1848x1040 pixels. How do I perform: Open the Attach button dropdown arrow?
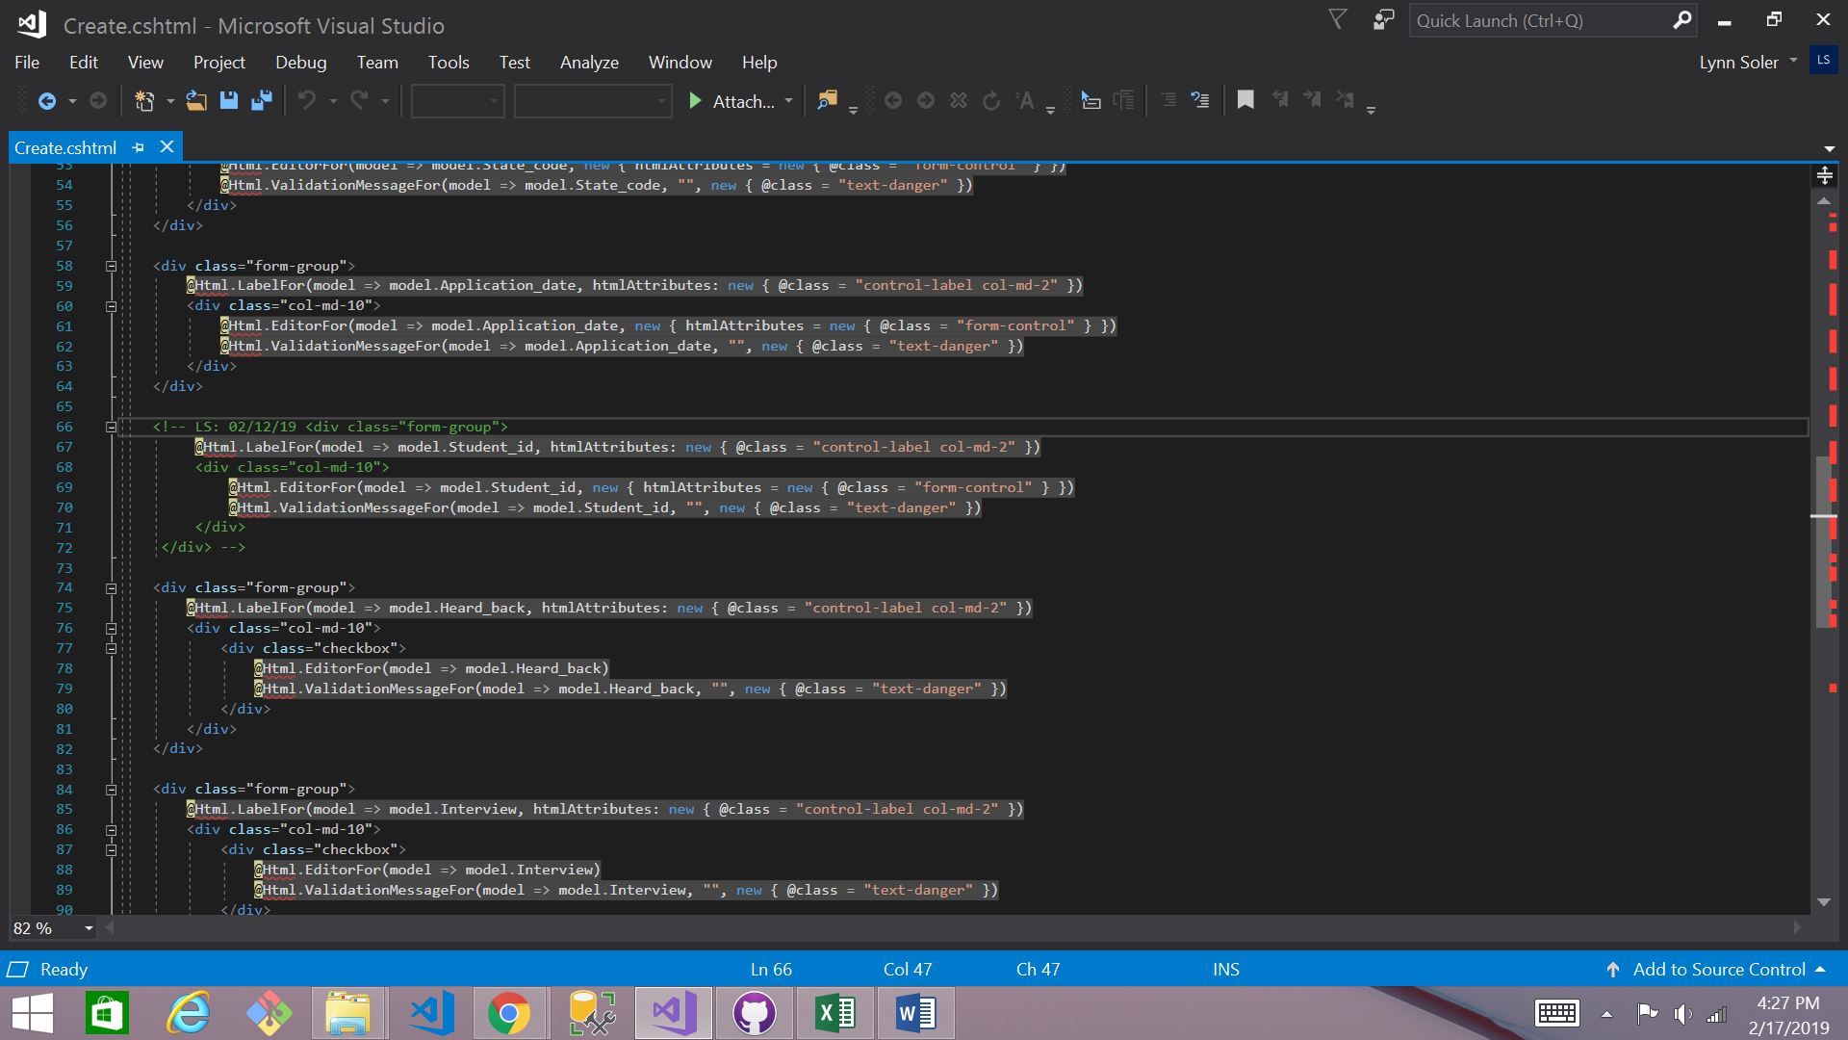click(x=789, y=100)
